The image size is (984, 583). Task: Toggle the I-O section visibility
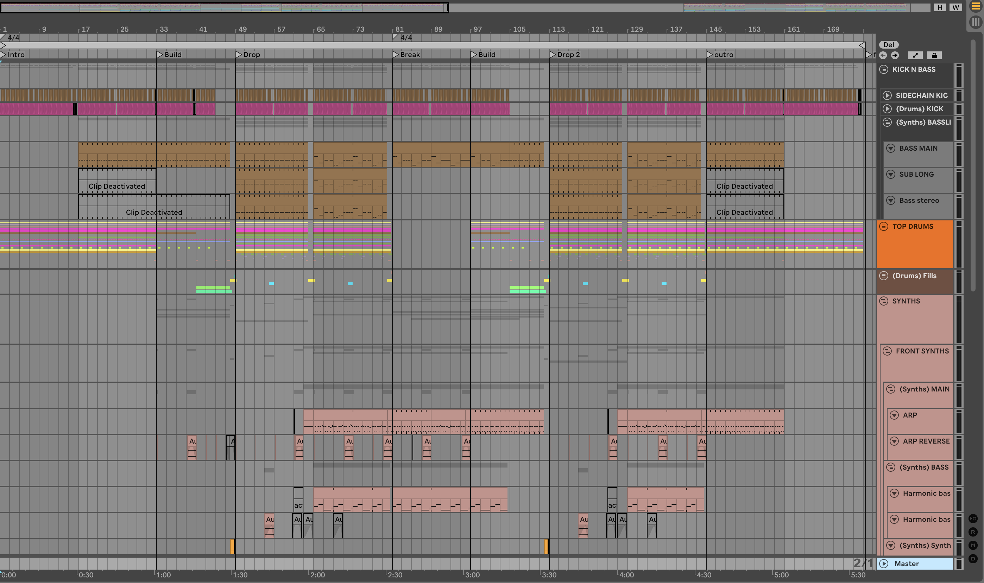pyautogui.click(x=973, y=519)
